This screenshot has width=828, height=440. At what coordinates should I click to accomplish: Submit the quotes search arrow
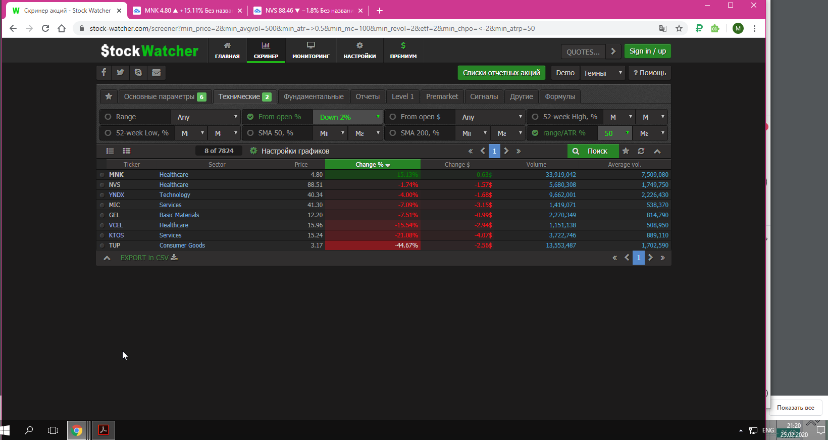coord(613,52)
